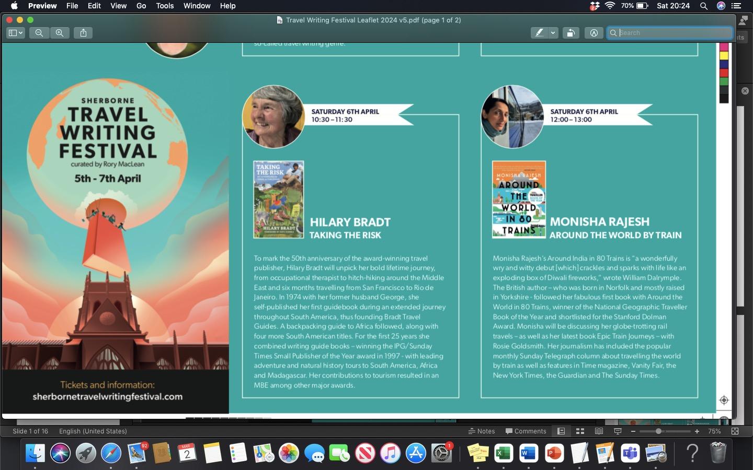Open the Help menu
Image resolution: width=753 pixels, height=470 pixels.
(x=228, y=6)
